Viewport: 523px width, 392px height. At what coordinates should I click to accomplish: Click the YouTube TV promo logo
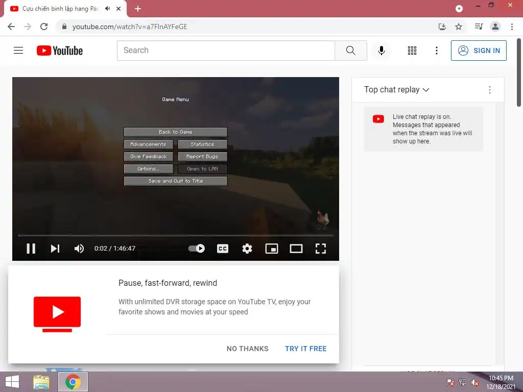[x=57, y=314]
